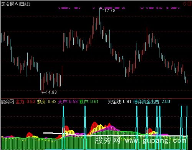Click the red square window icon at chart corner
The width and height of the screenshot is (192, 150).
point(190,3)
